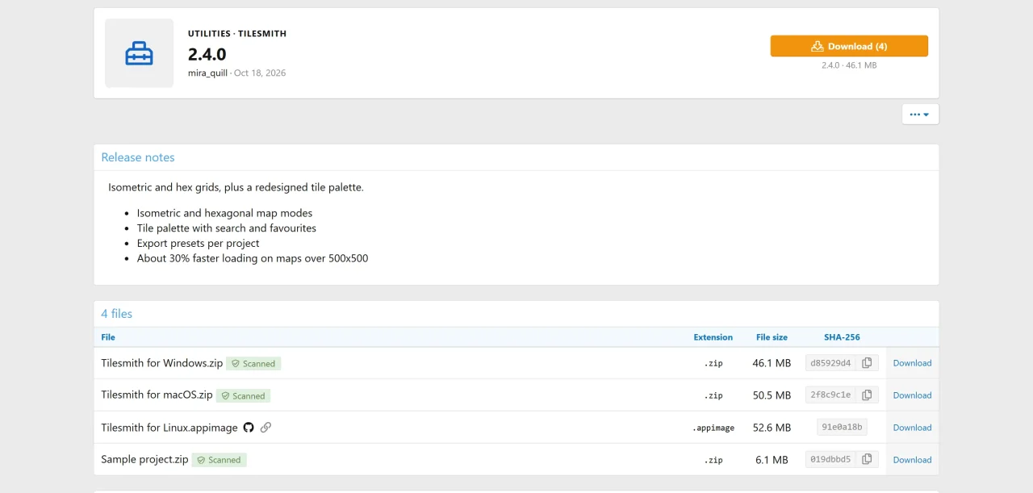Viewport: 1033px width, 493px height.
Task: Click the Scanned shield badge for macOS.zip
Action: [x=243, y=396]
